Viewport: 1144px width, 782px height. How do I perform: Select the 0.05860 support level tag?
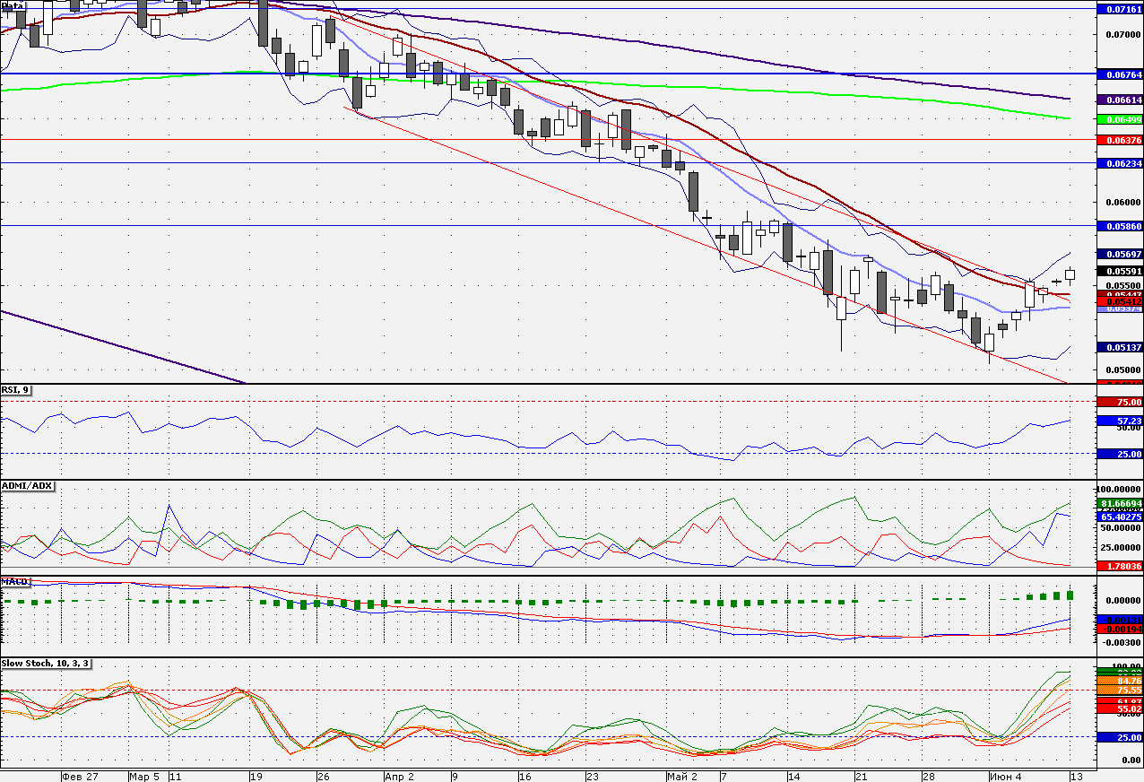pyautogui.click(x=1121, y=227)
